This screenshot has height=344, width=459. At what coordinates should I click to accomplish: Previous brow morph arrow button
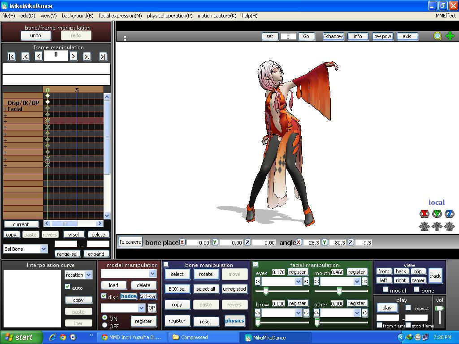pos(258,313)
